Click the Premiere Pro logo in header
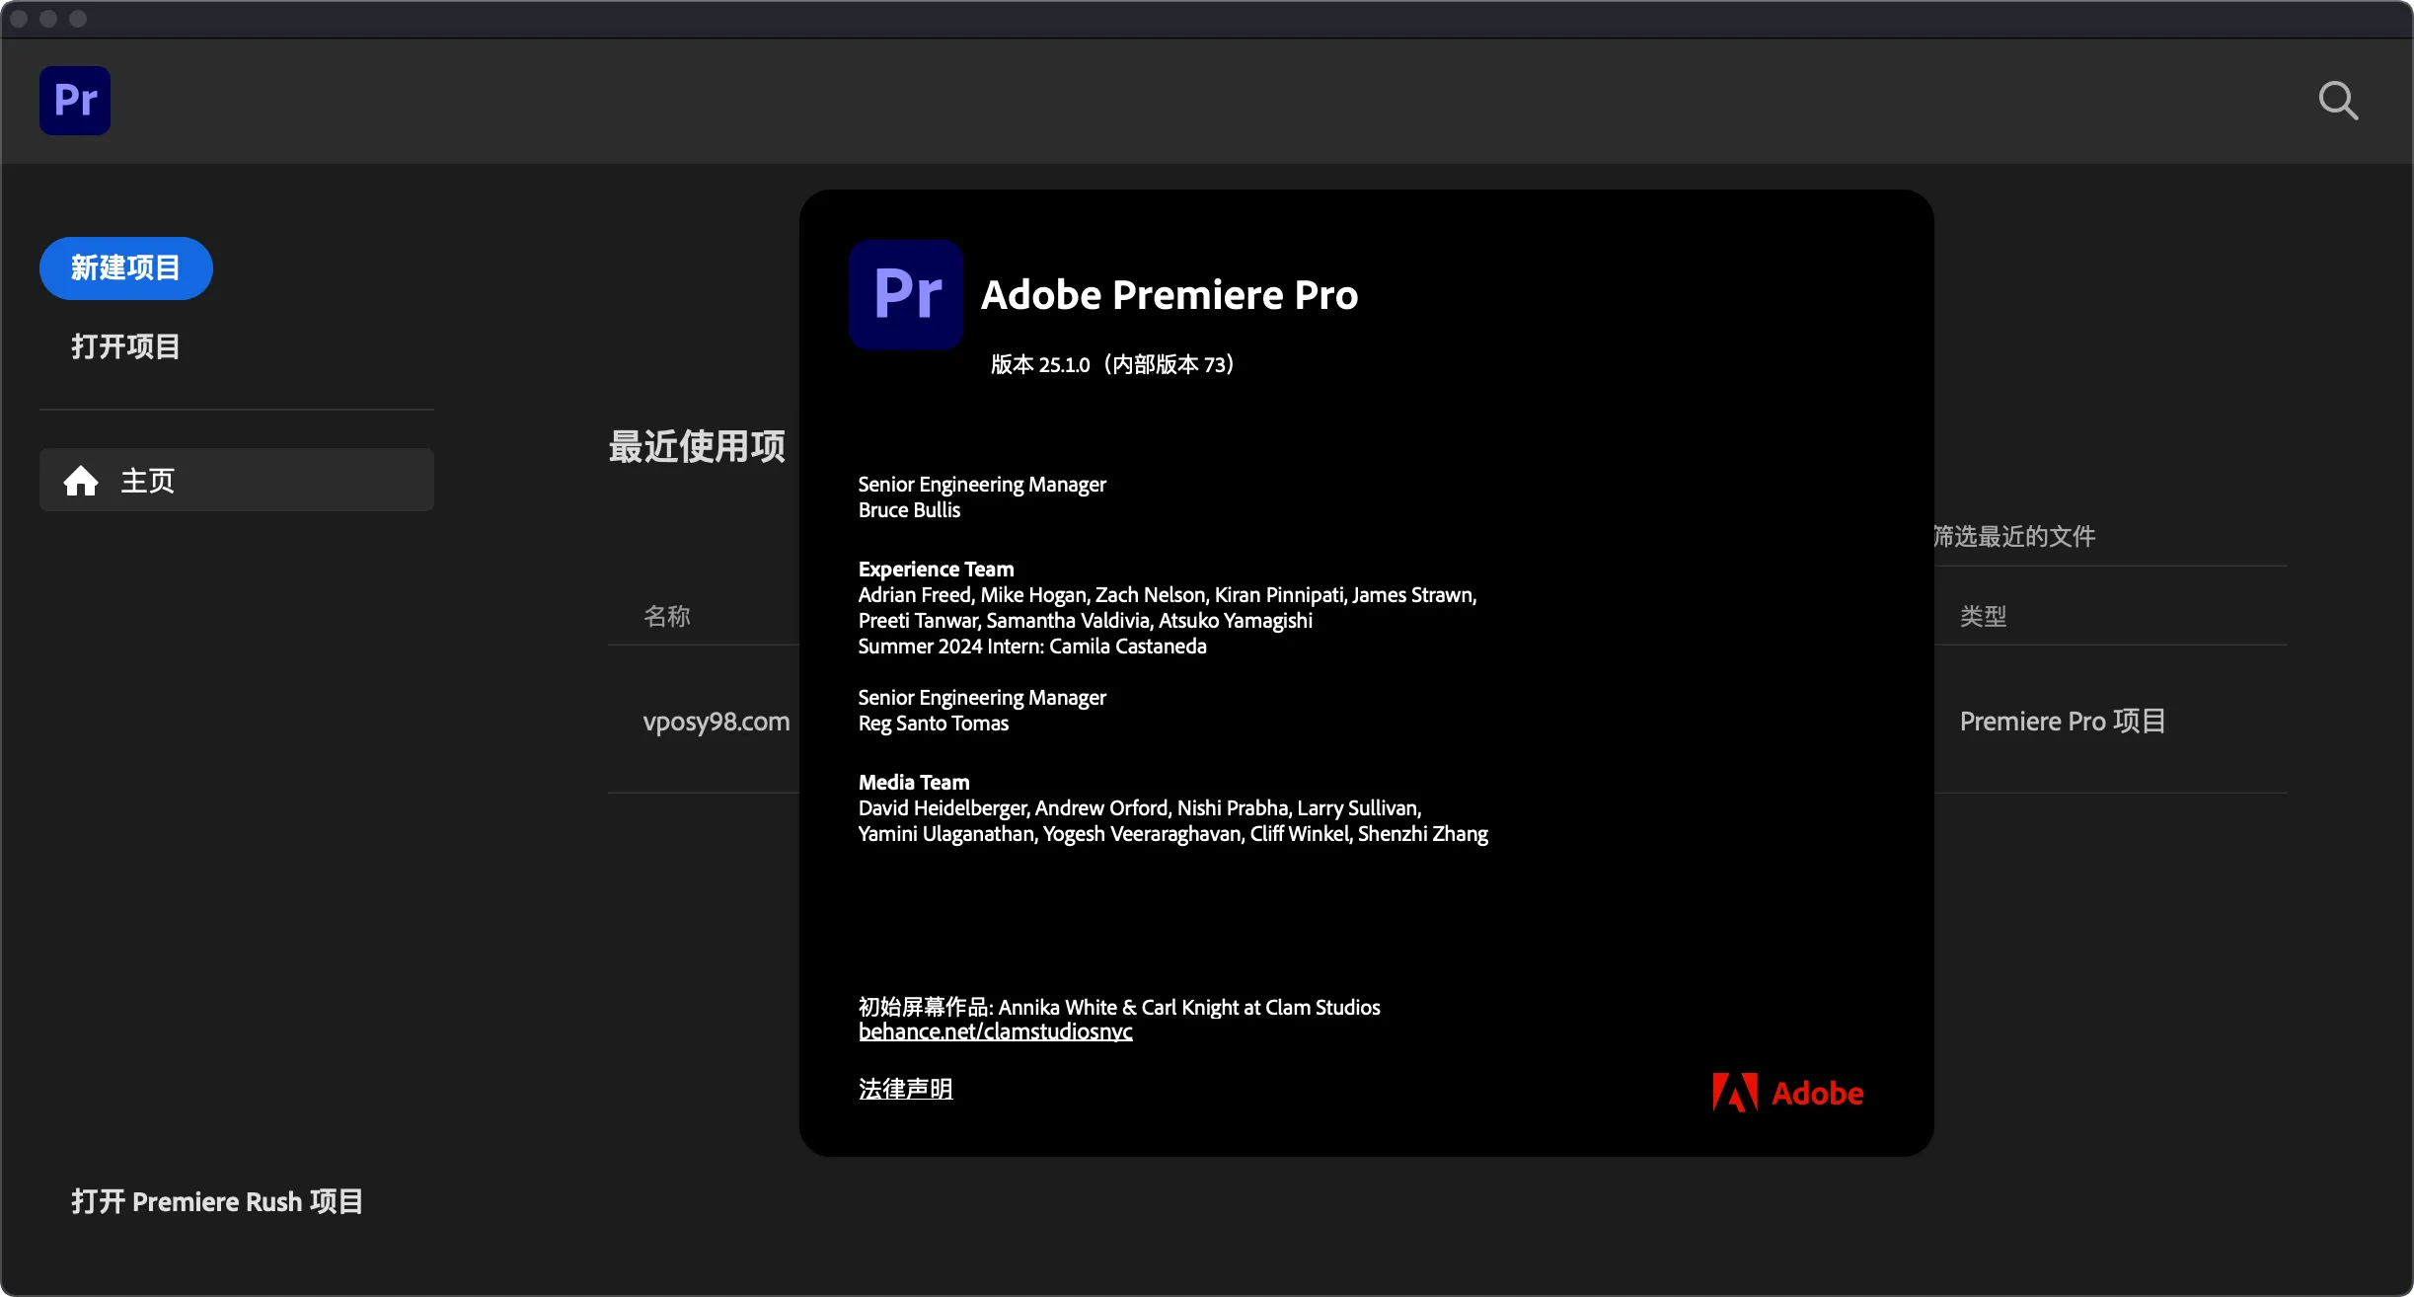Screen dimensions: 2414x1297 (75, 101)
